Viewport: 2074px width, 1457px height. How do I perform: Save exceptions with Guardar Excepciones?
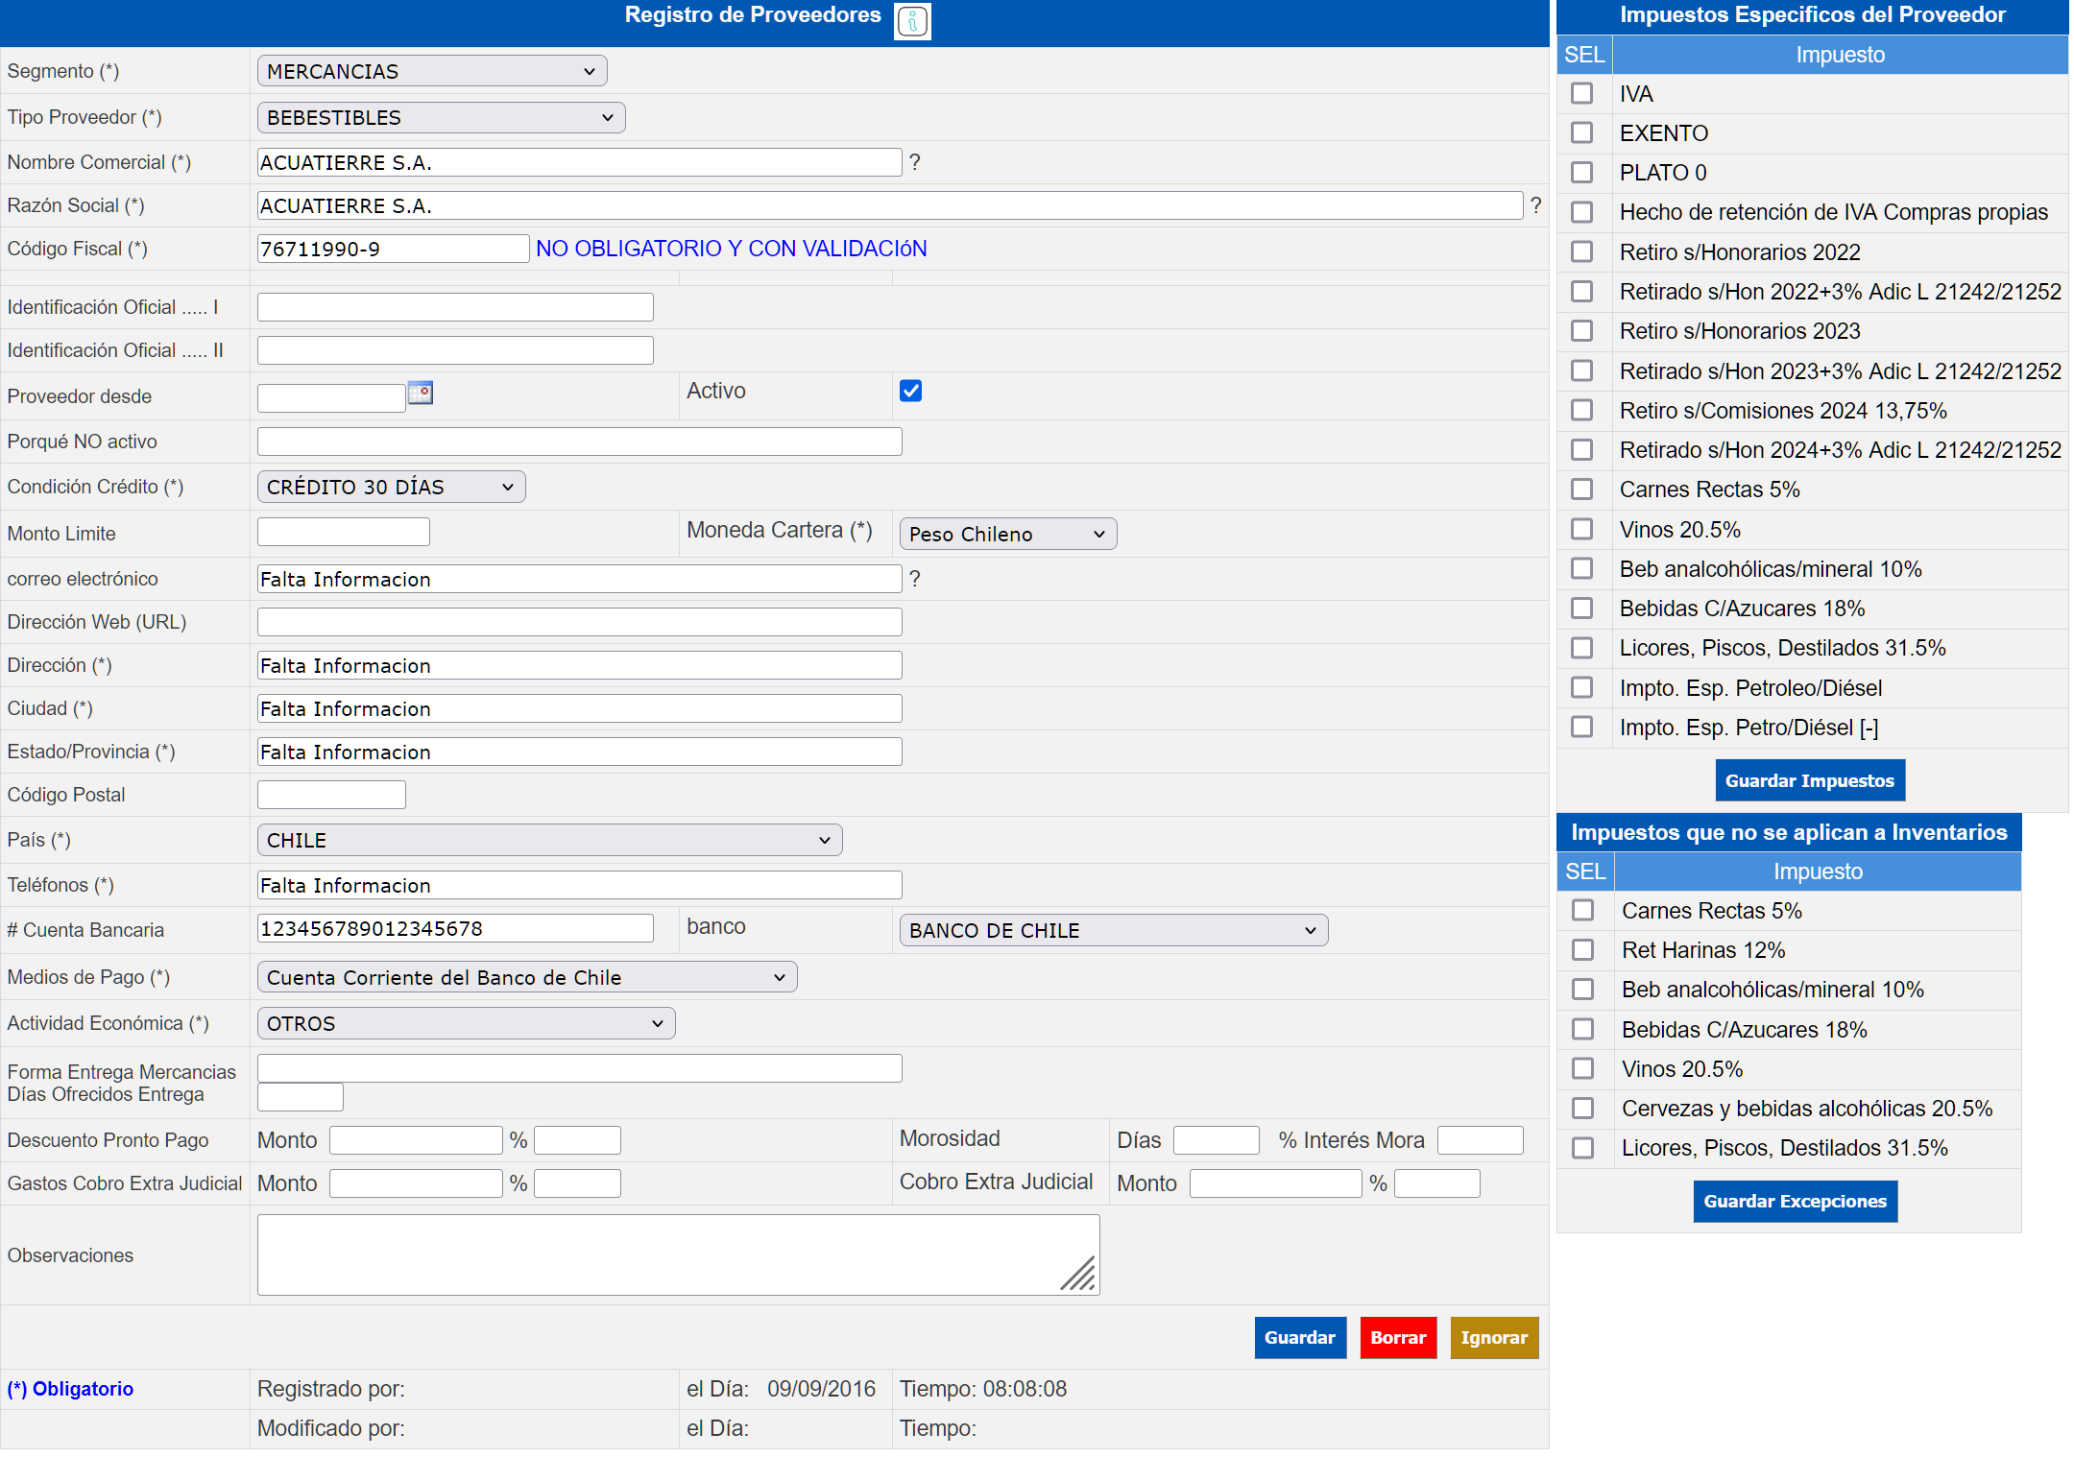tap(1794, 1201)
